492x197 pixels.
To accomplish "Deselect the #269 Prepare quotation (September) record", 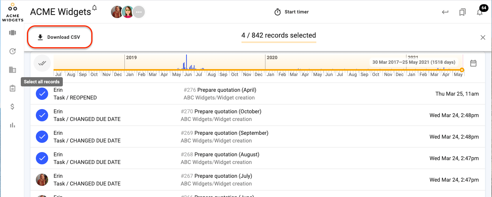I will coord(42,136).
